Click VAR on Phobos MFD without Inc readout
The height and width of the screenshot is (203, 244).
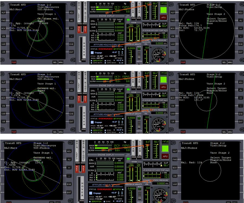click(x=175, y=184)
